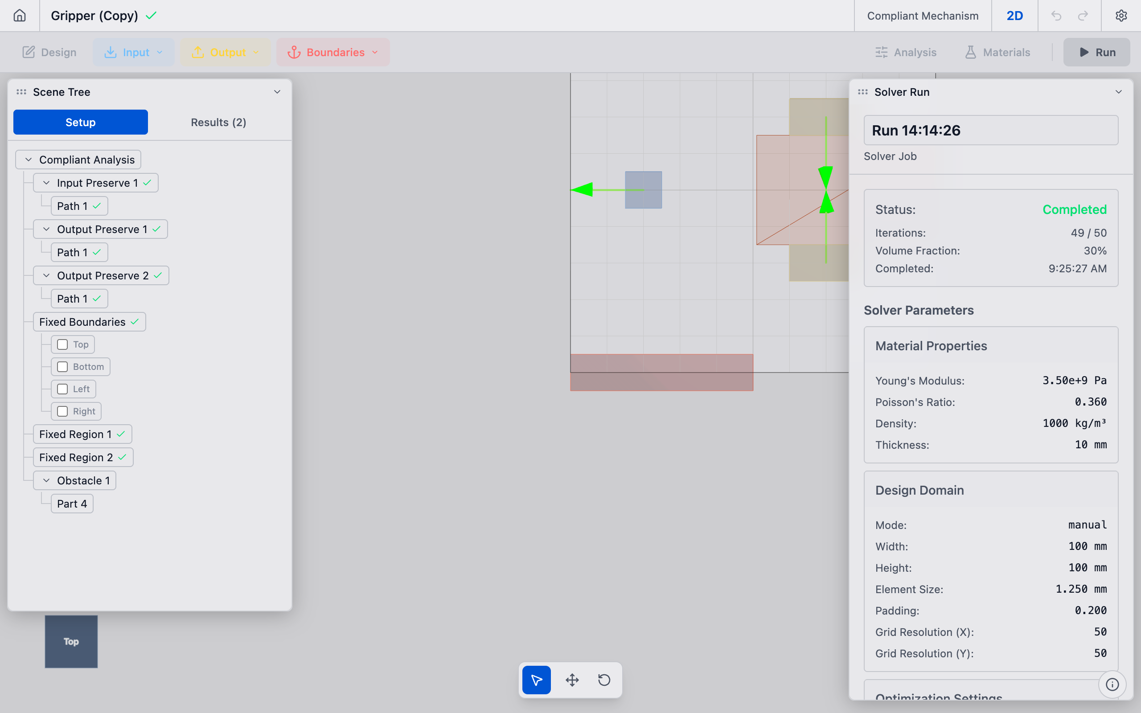1141x713 pixels.
Task: Select the pointer selection tool
Action: pos(537,680)
